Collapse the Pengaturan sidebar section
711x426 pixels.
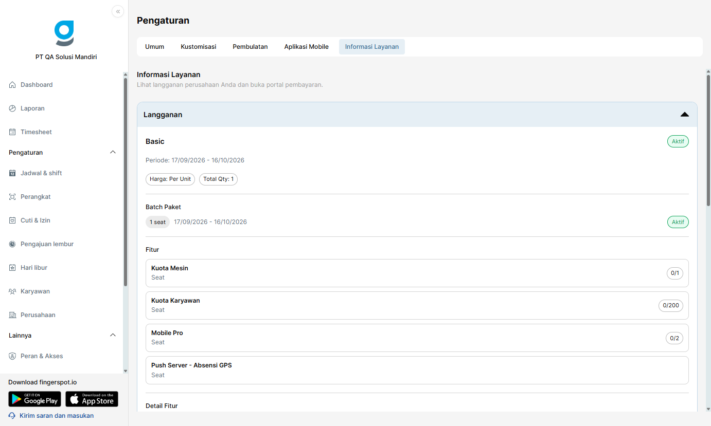113,153
